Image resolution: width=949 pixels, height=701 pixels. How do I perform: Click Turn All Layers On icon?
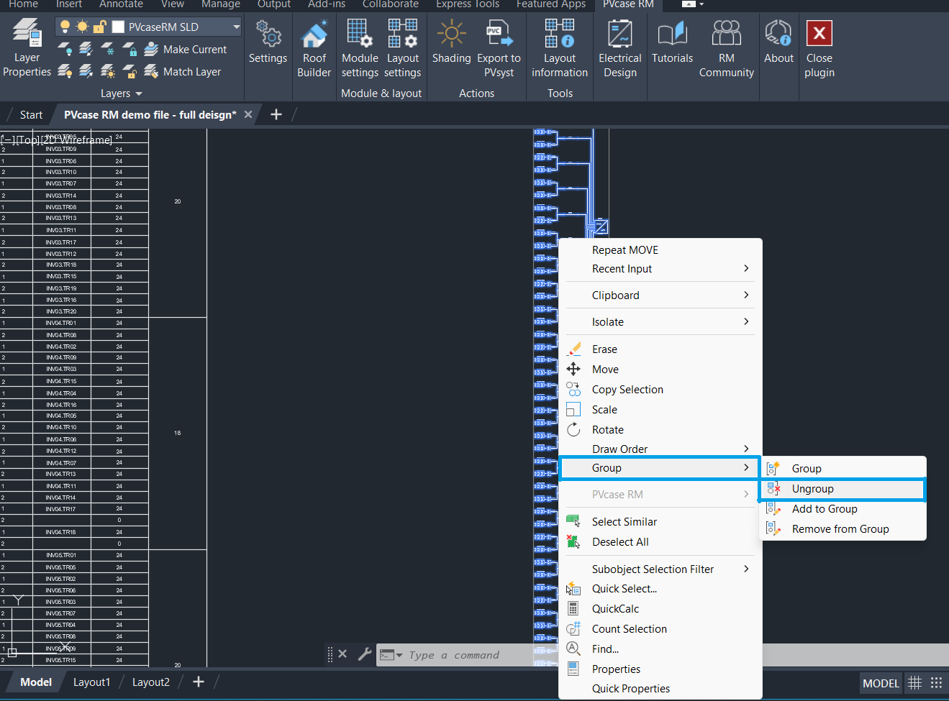pyautogui.click(x=65, y=71)
